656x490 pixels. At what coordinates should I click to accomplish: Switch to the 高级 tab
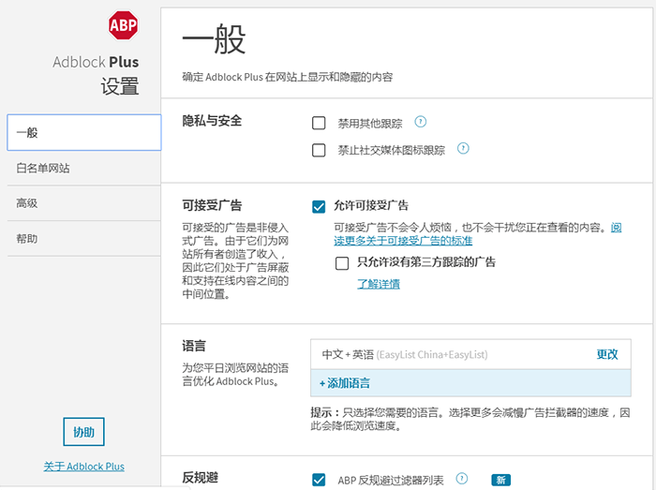pos(84,203)
